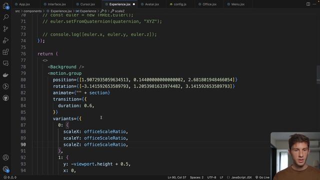Click errors and warnings status indicator
Viewport: 320px width, 180px height.
[x=10, y=177]
